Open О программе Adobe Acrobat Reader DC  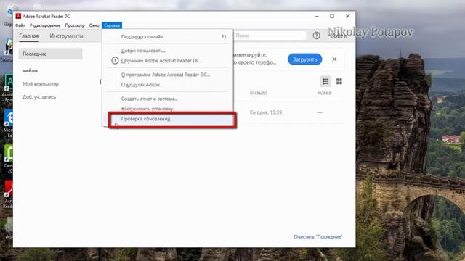(x=168, y=75)
